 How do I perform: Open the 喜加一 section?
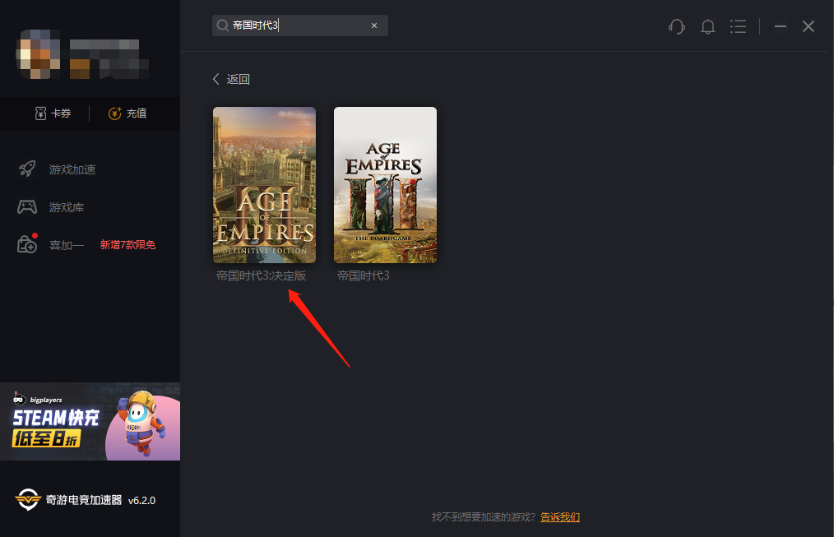coord(67,245)
